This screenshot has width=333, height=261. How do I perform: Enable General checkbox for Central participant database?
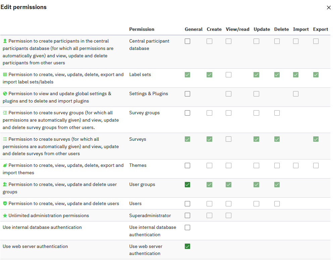pyautogui.click(x=187, y=41)
